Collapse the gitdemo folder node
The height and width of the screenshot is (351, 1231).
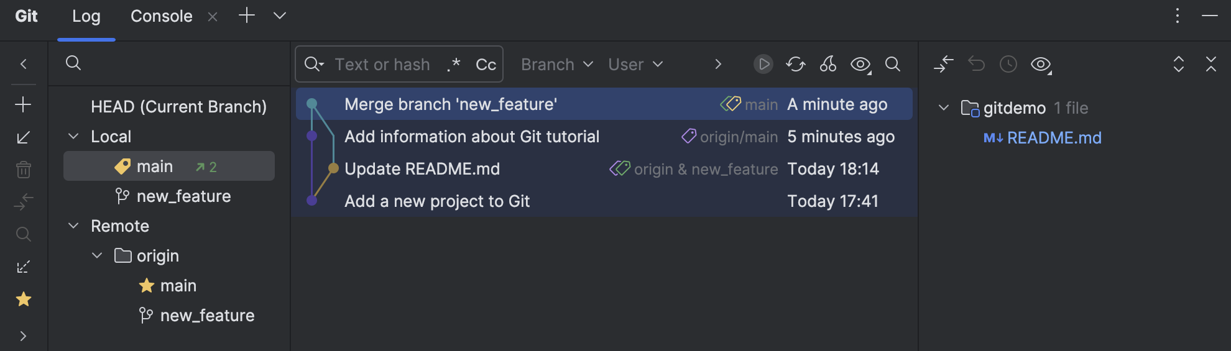point(944,107)
